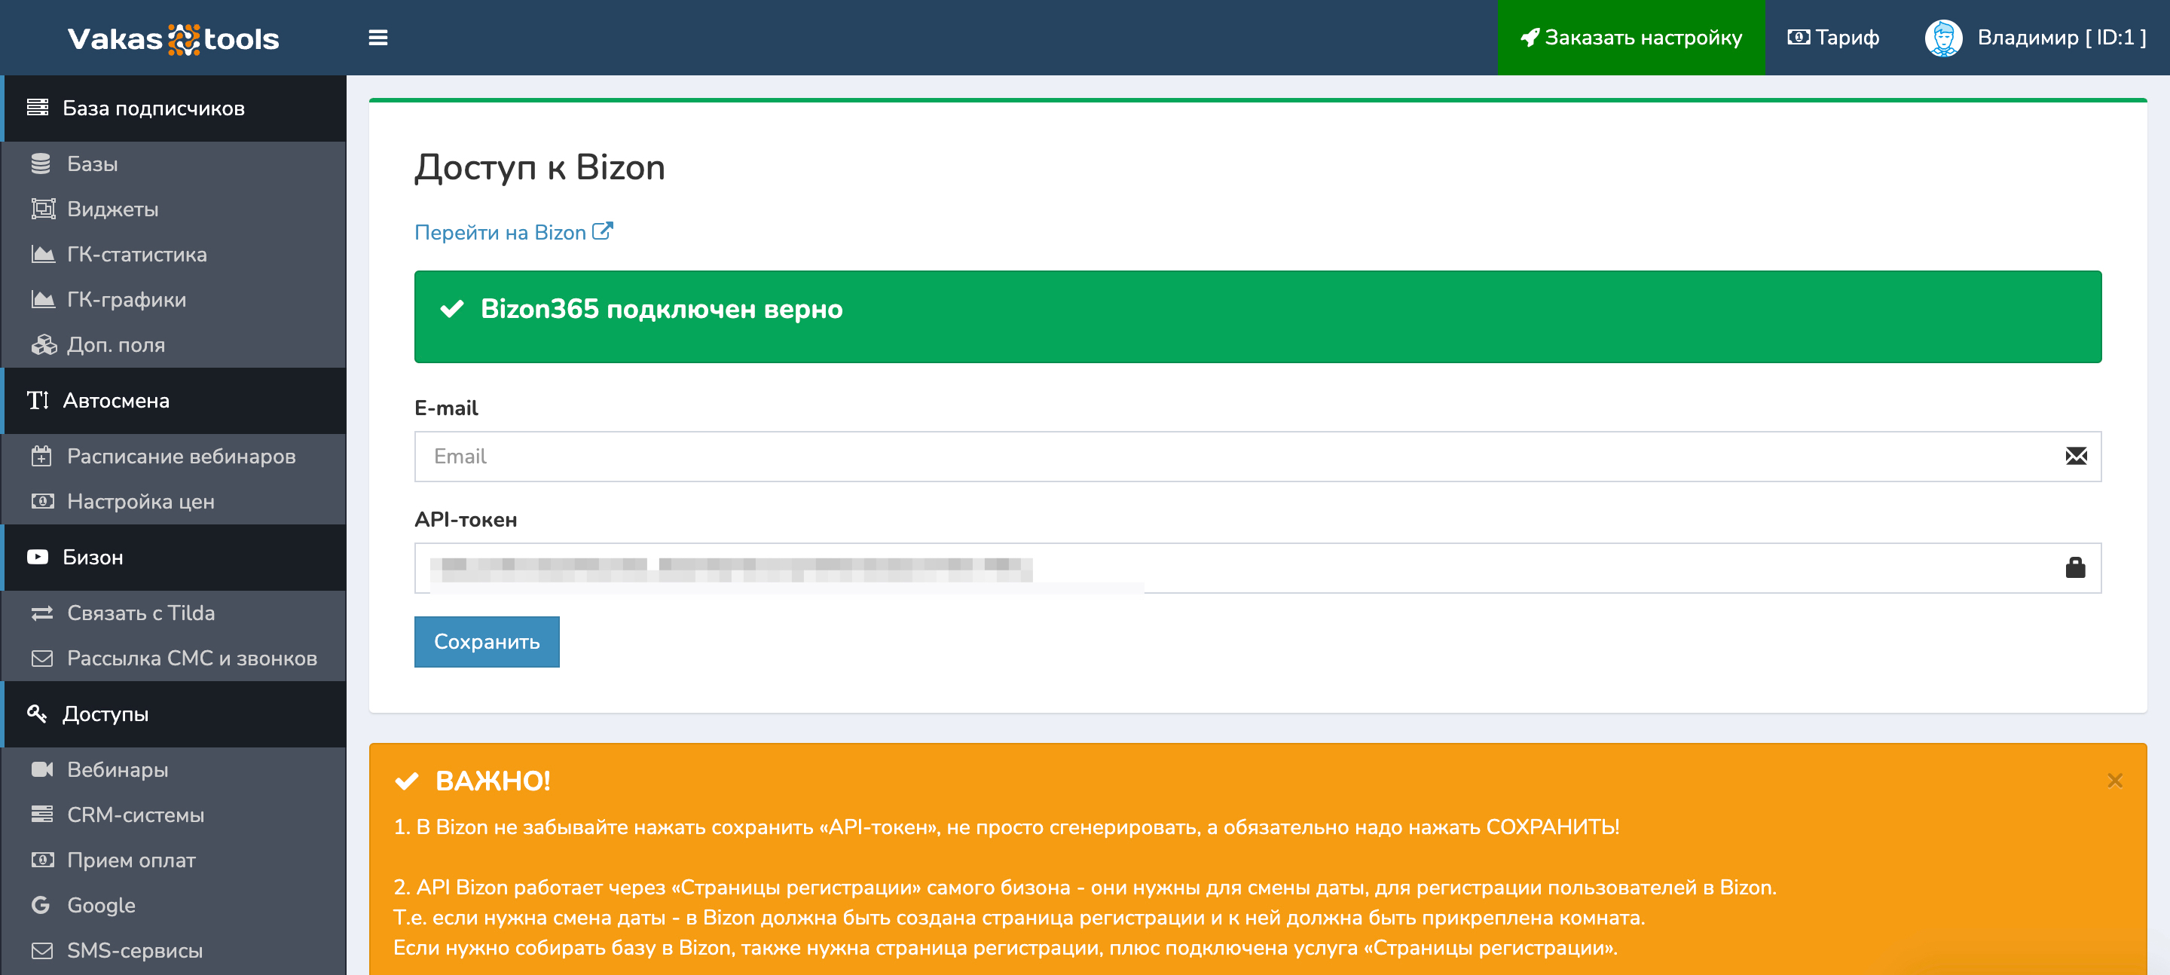Follow the Перейти на Bizon link
The height and width of the screenshot is (975, 2170).
point(500,233)
